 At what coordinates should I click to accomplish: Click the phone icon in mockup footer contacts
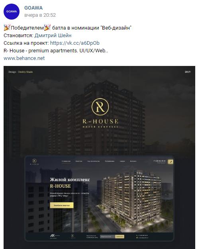(x=137, y=235)
